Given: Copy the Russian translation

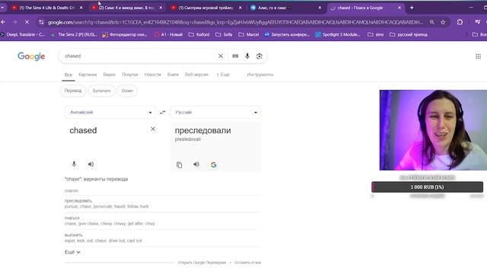Looking at the screenshot, I should coord(180,164).
